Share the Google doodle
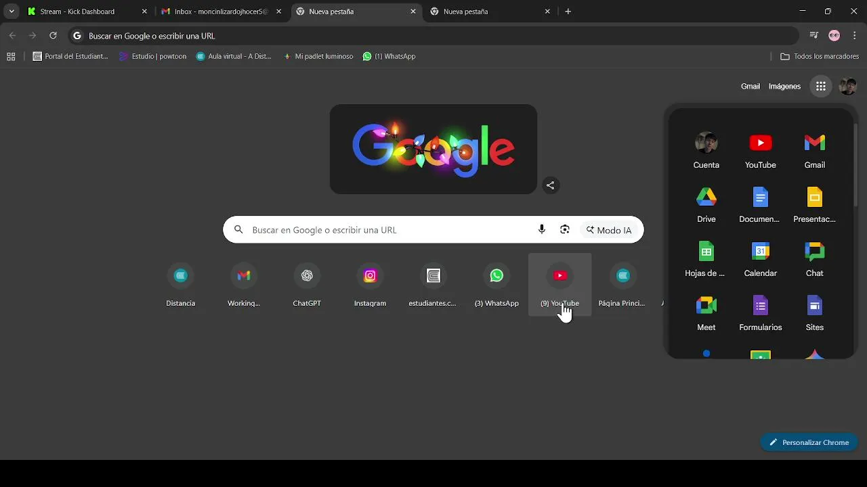 (550, 185)
